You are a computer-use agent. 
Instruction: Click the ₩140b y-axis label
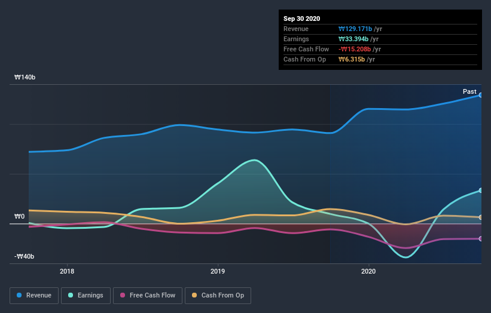25,77
